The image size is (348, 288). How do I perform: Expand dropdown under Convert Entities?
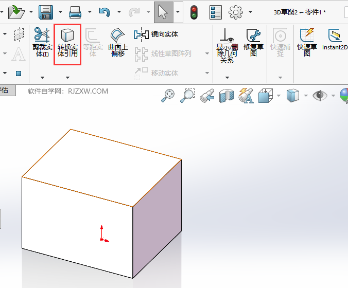tap(67, 78)
